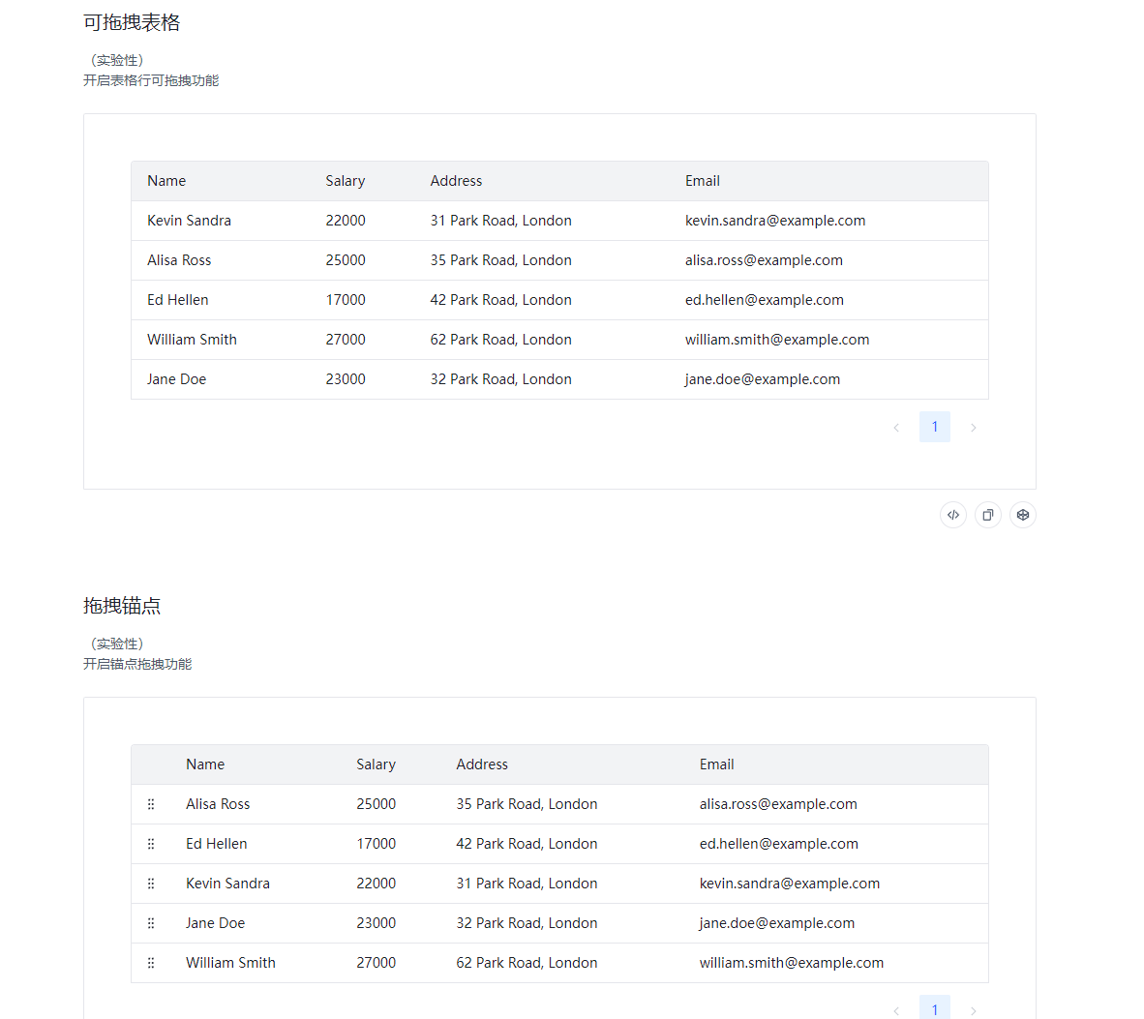Click jane.doe@example.com in first table
The image size is (1144, 1019).
[x=763, y=379]
